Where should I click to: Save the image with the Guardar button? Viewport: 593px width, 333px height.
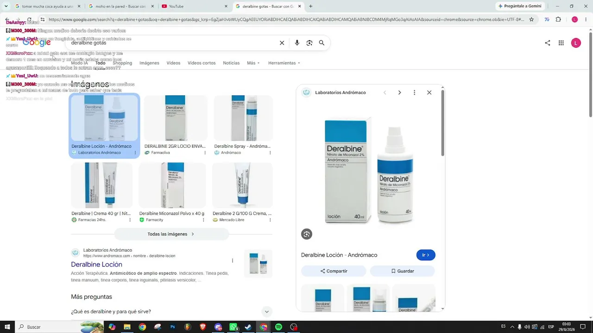[403, 271]
